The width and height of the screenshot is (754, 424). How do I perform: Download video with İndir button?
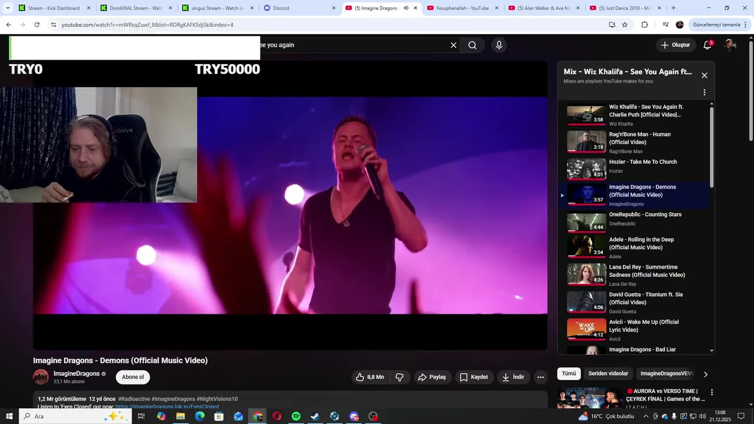(513, 377)
